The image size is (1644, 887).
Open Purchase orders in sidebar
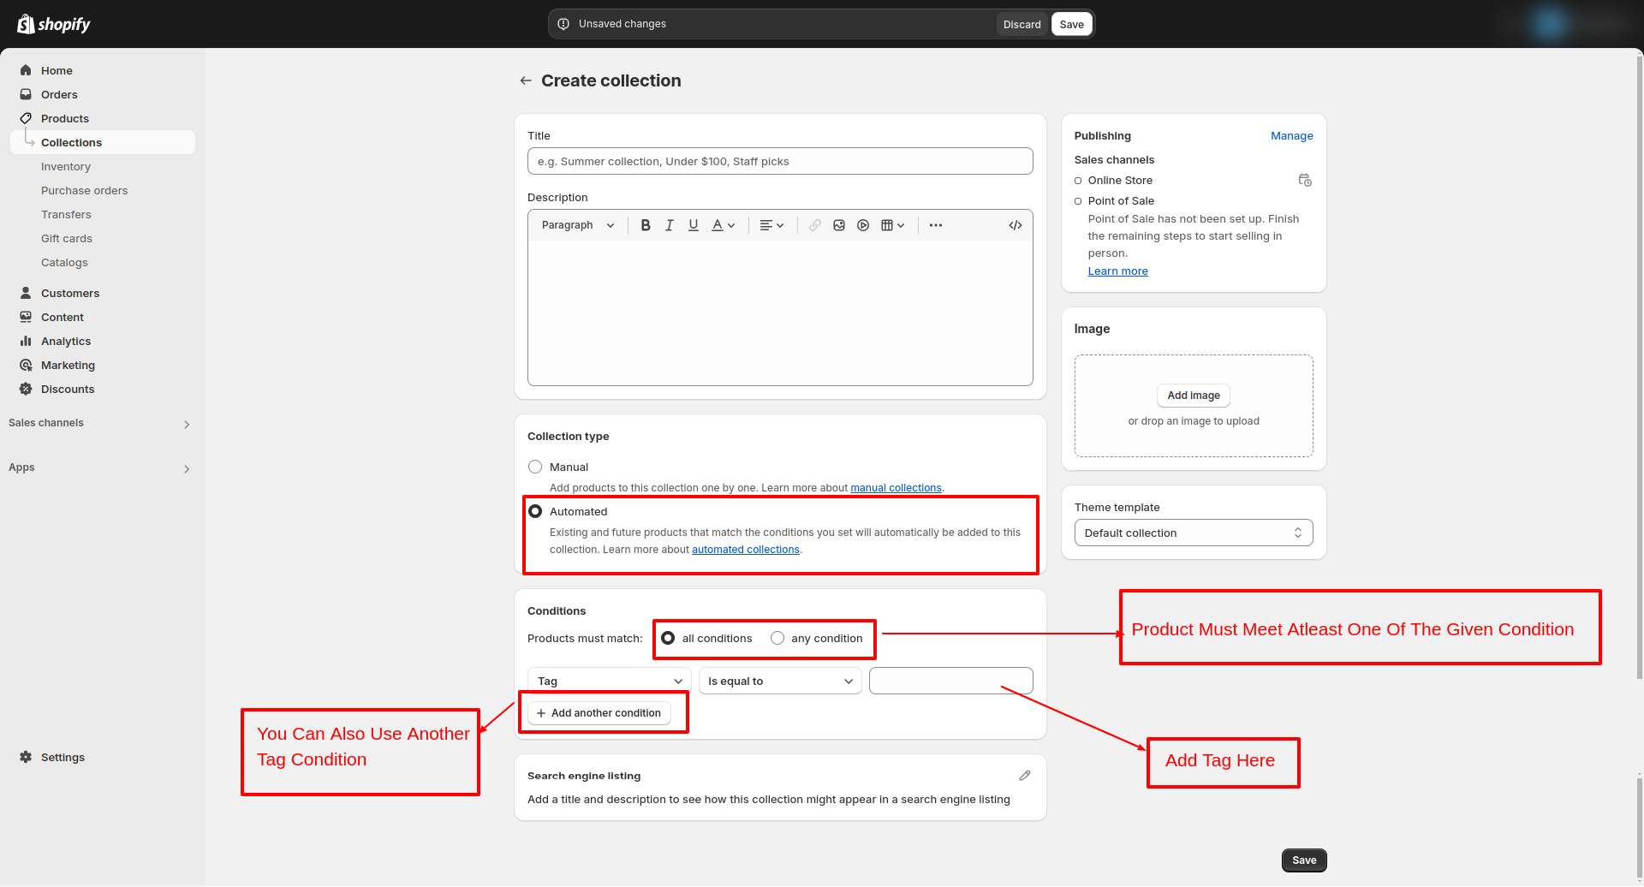85,190
